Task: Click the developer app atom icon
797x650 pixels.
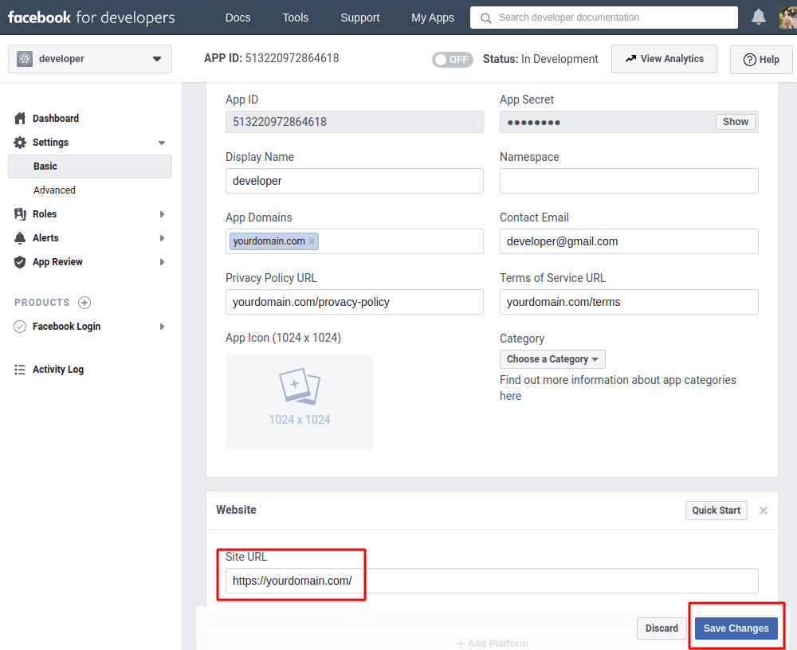Action: pyautogui.click(x=25, y=59)
